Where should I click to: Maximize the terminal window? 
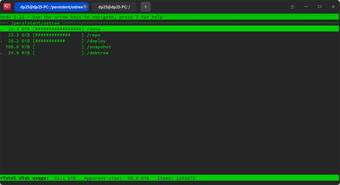tap(320, 7)
